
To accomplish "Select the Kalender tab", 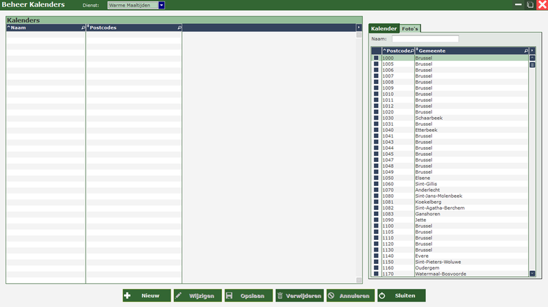I will tap(384, 29).
